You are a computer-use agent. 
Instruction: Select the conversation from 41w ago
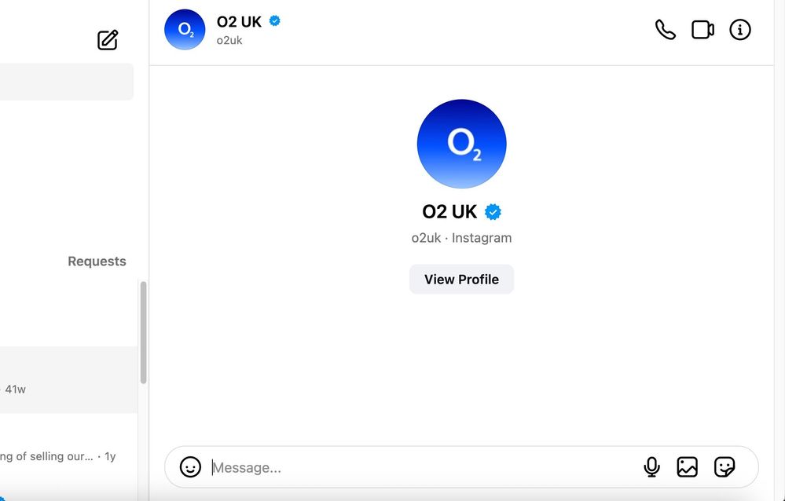tap(67, 380)
